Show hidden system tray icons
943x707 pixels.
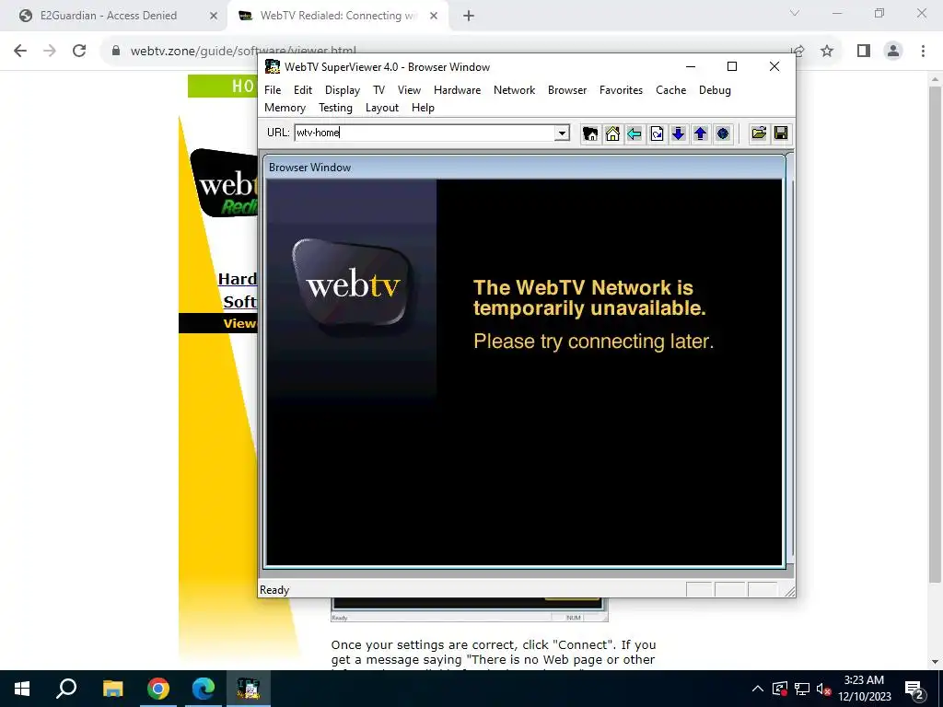tap(758, 689)
